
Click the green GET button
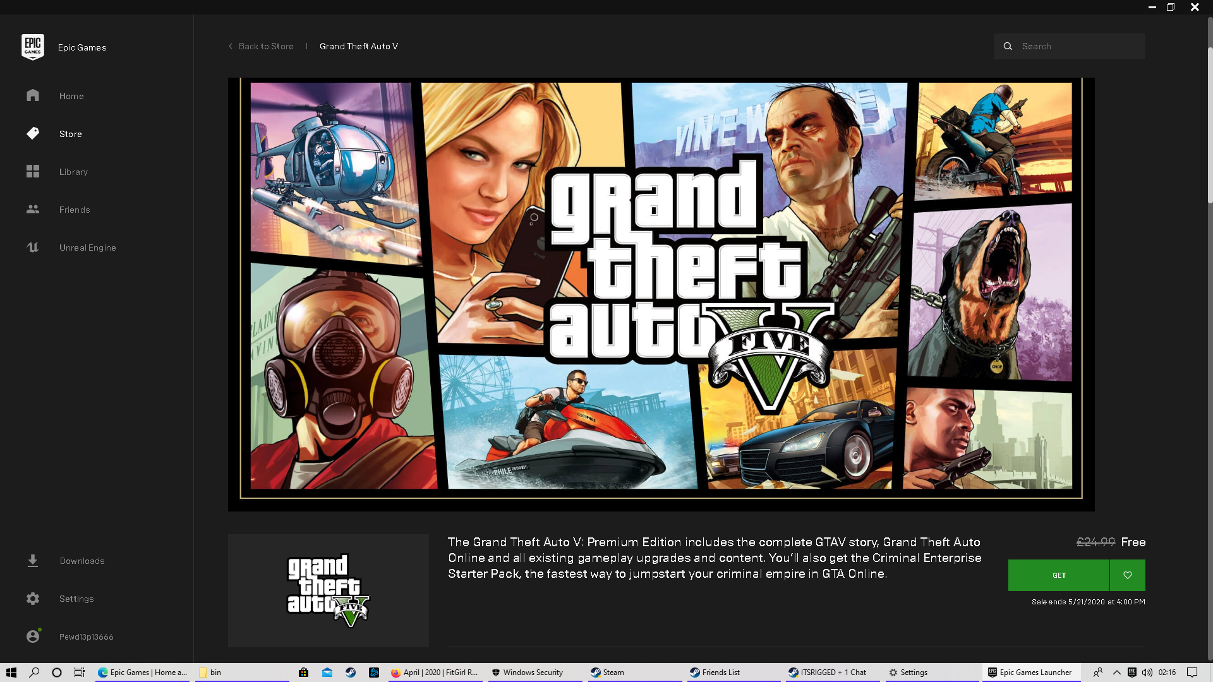[1059, 575]
